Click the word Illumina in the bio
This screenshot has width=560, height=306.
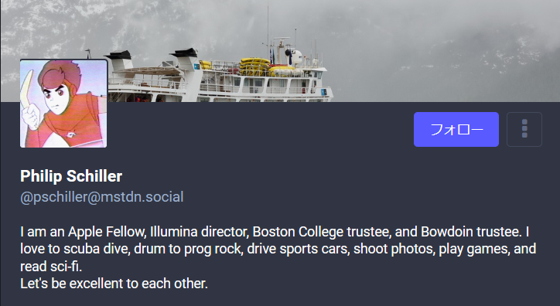(x=173, y=232)
